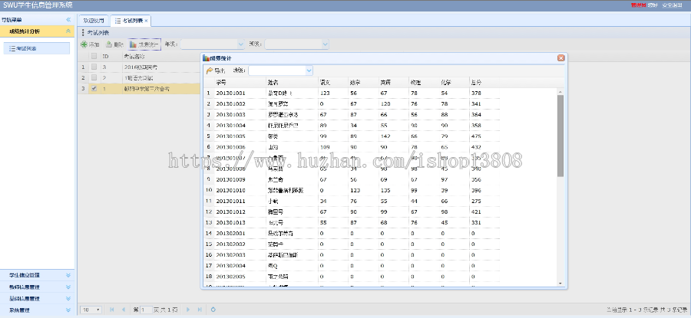Close the 成绩统计 dialog with red X
This screenshot has height=318, width=691.
[560, 58]
